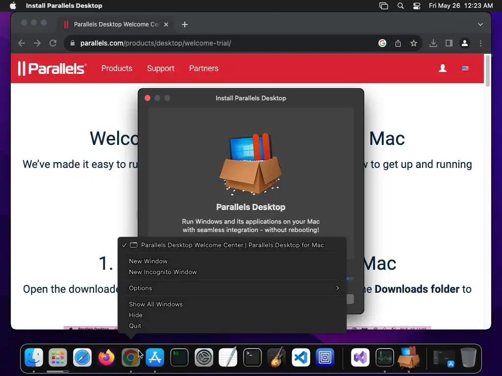Open the Parallels account icon
The image size is (502, 376).
click(x=443, y=68)
